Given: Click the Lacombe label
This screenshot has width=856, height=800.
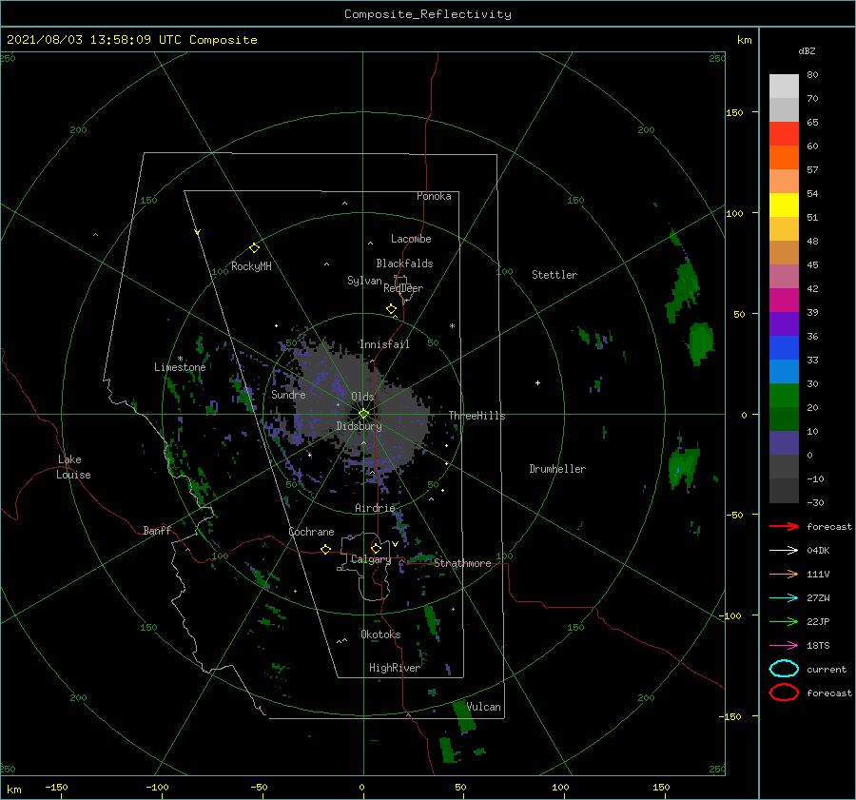Looking at the screenshot, I should pyautogui.click(x=411, y=239).
